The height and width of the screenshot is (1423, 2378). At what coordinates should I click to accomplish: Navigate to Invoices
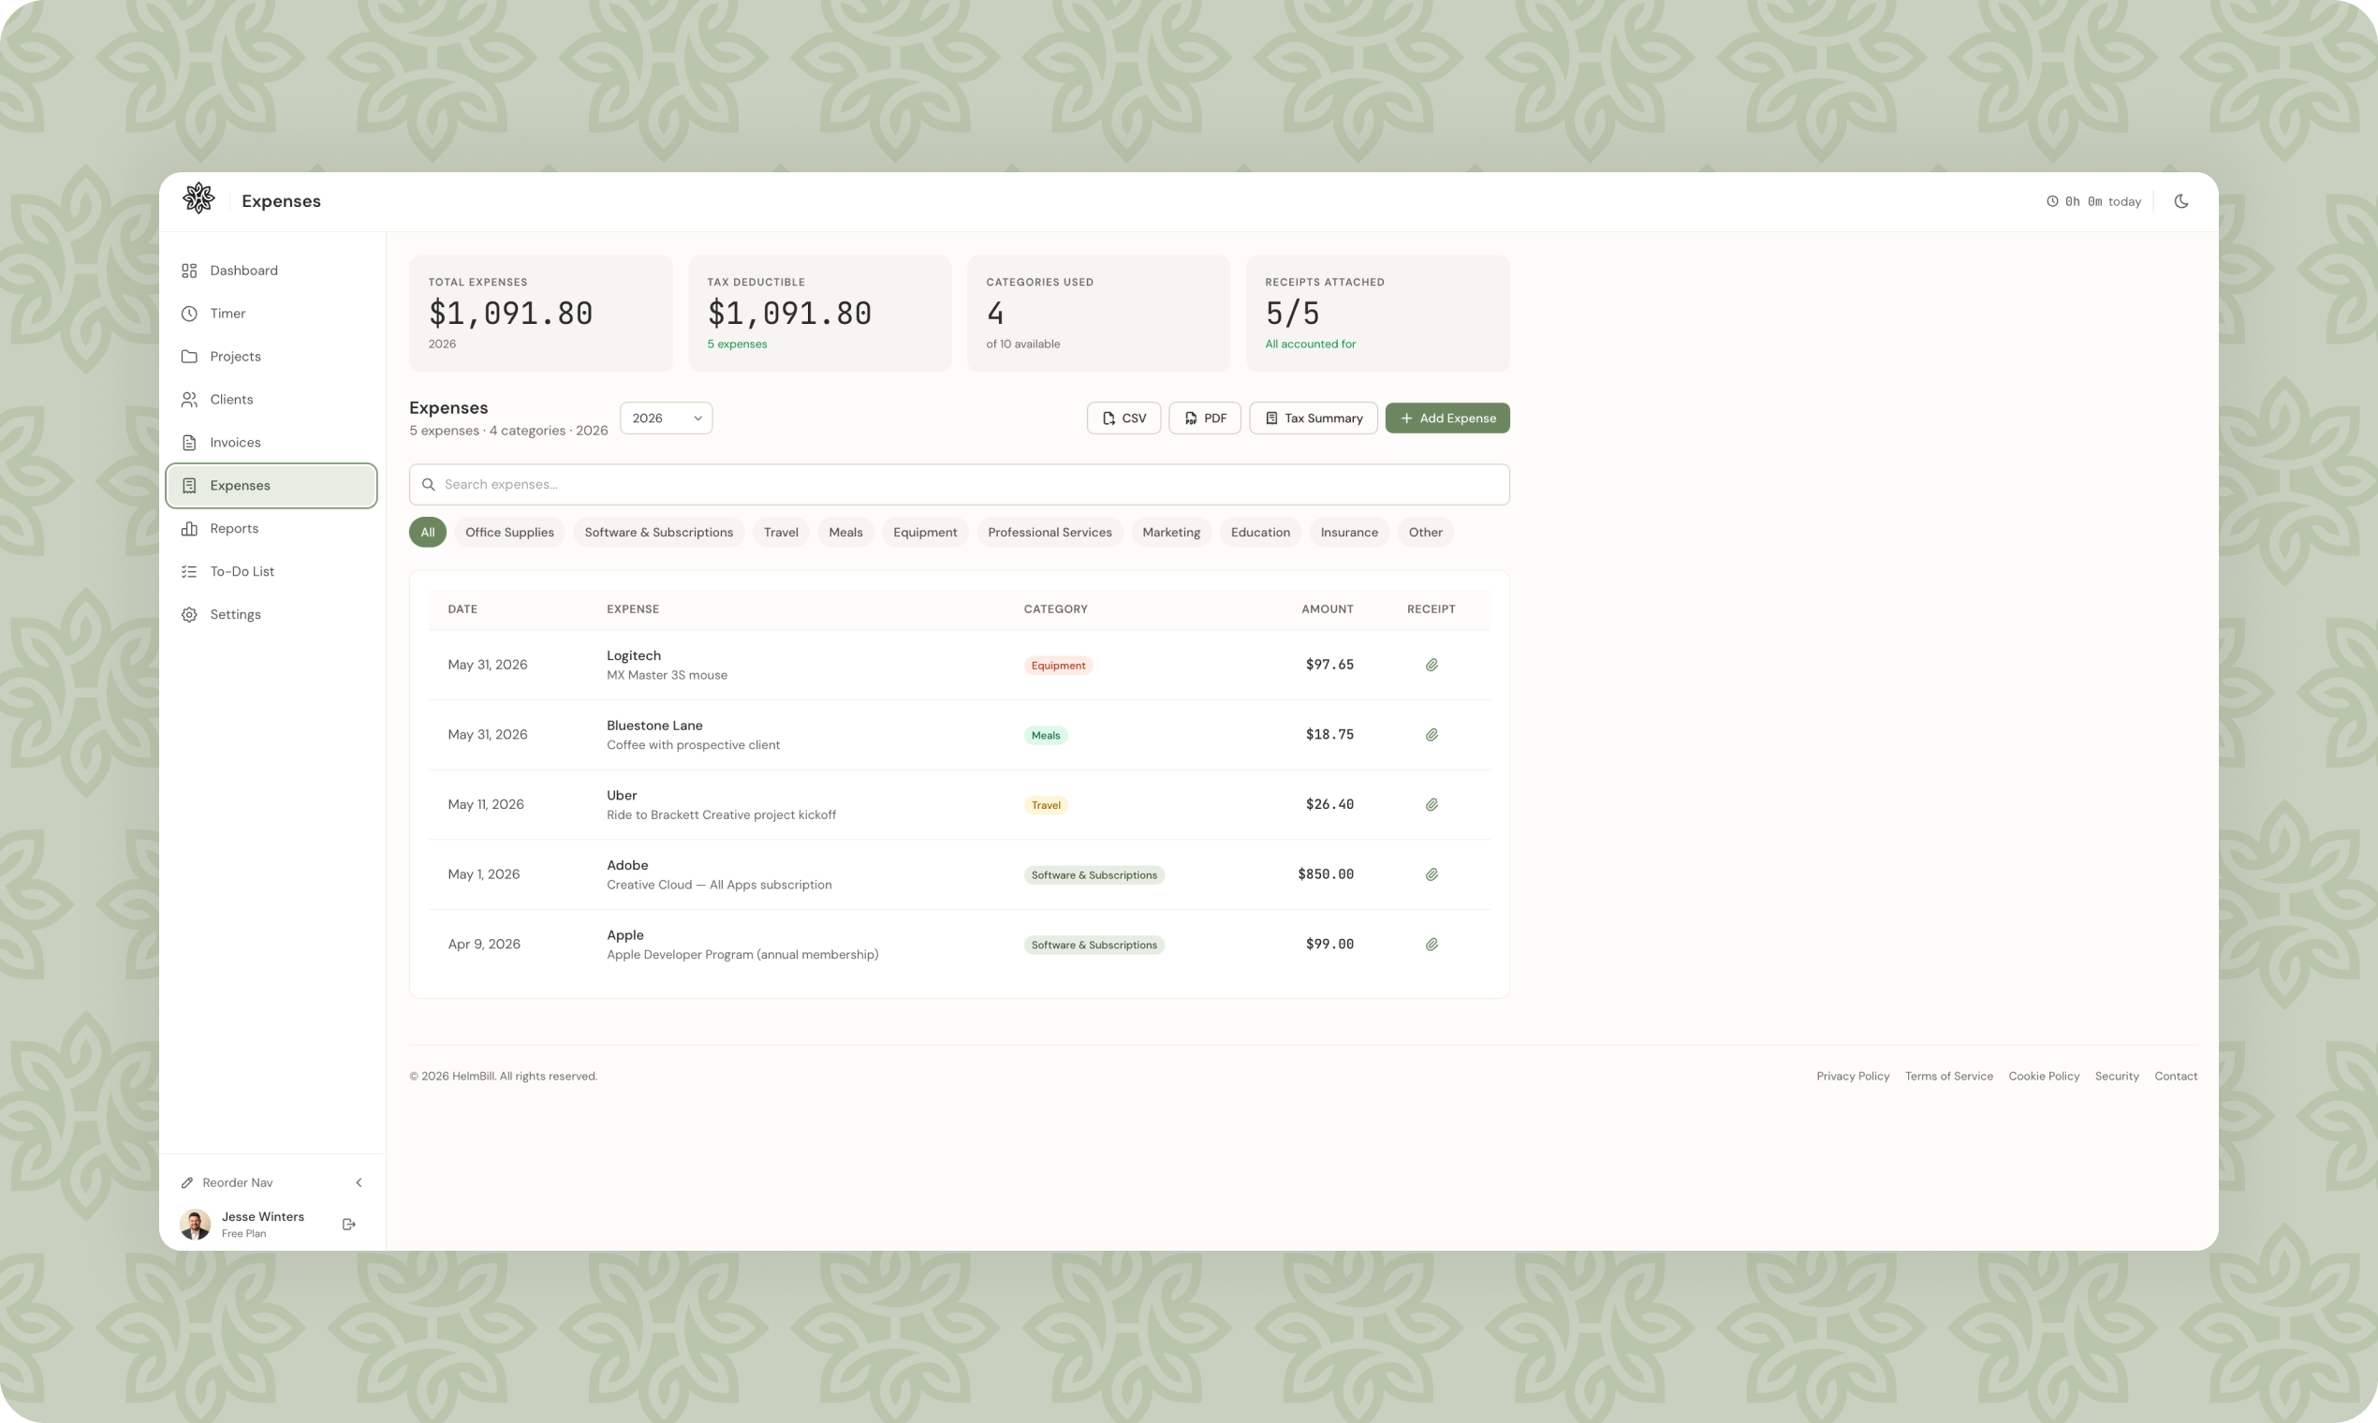pos(272,442)
